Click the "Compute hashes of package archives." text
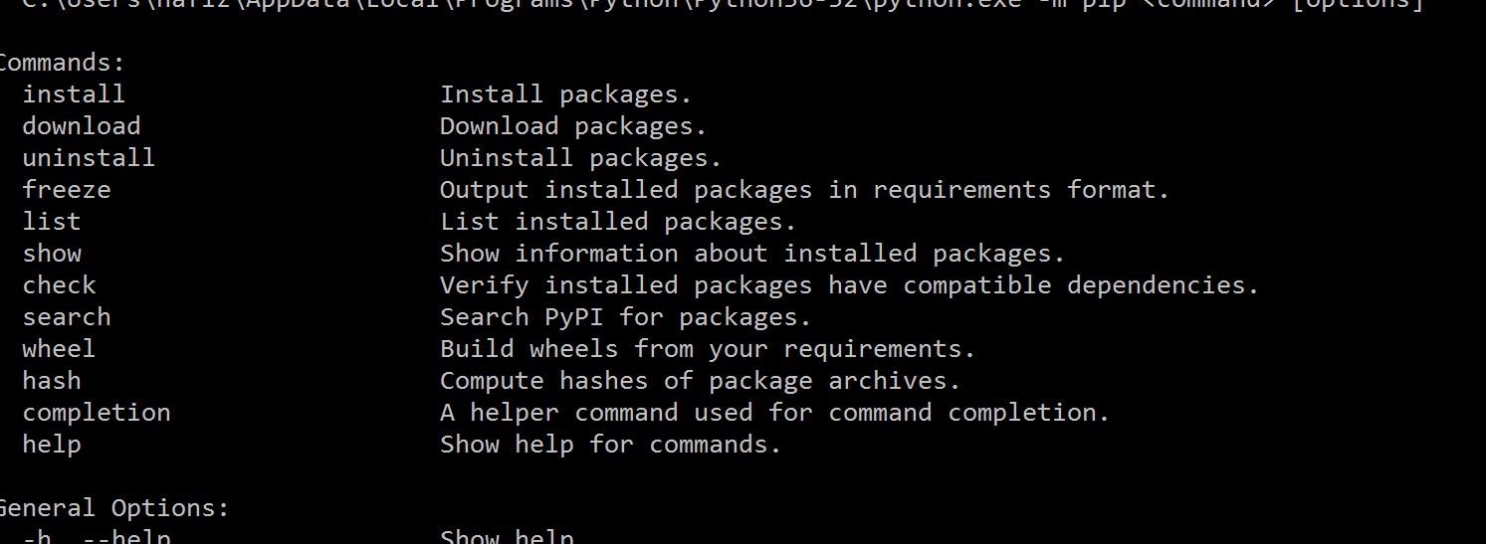This screenshot has height=544, width=1486. [700, 381]
